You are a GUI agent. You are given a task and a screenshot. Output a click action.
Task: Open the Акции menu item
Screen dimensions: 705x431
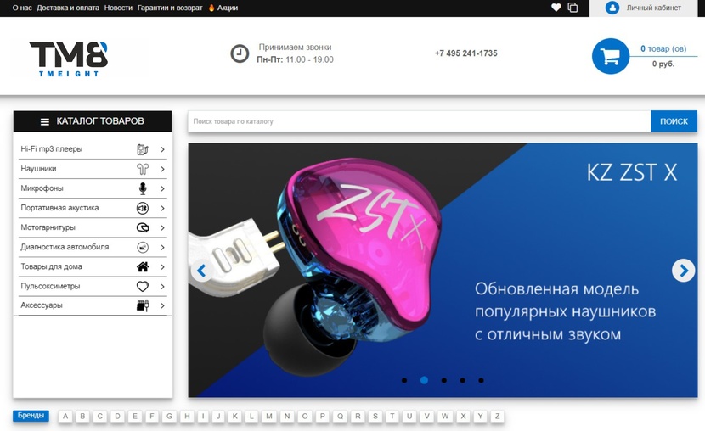click(x=228, y=8)
